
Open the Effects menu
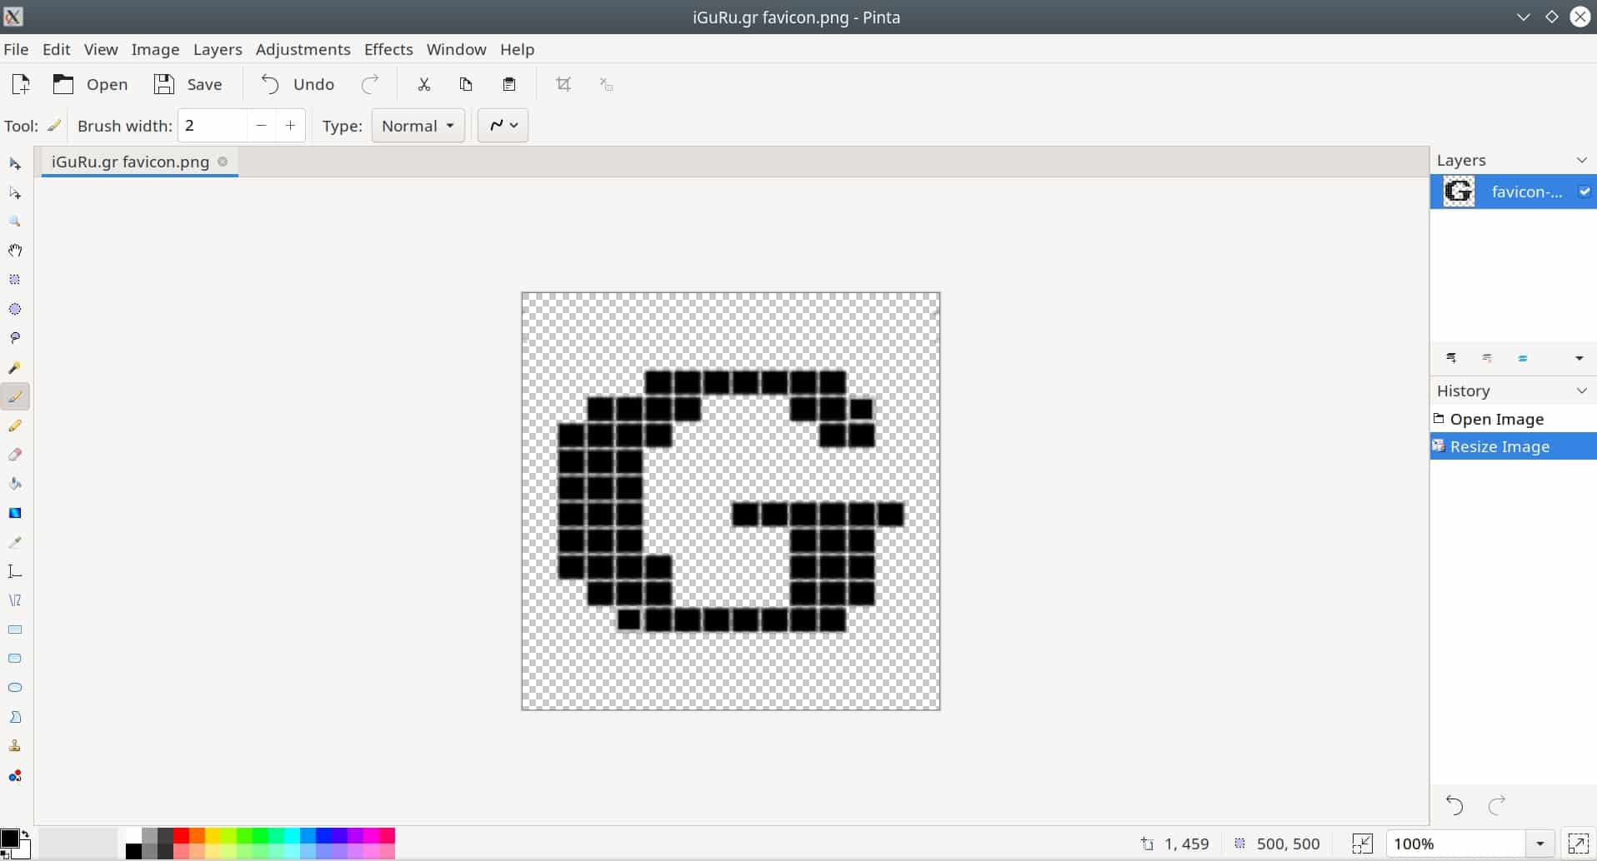pyautogui.click(x=388, y=49)
